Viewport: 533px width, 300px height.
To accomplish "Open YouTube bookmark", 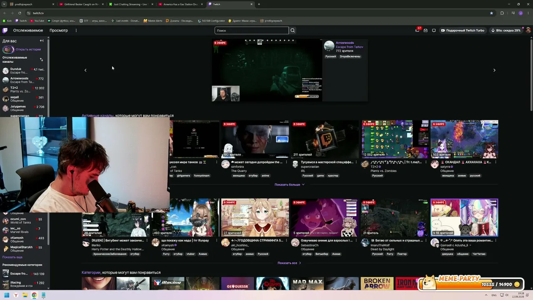I will click(37, 21).
